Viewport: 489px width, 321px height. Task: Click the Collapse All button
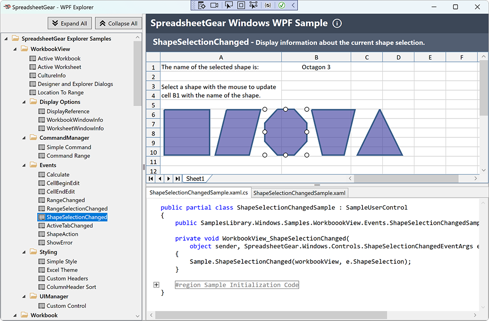(x=118, y=24)
